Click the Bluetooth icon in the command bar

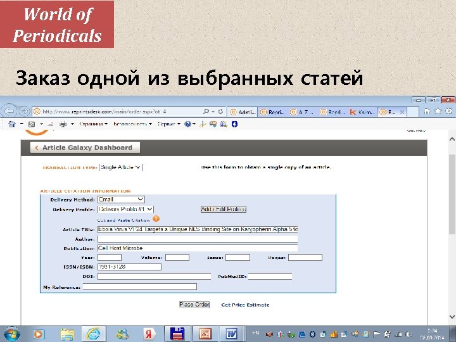pyautogui.click(x=234, y=124)
